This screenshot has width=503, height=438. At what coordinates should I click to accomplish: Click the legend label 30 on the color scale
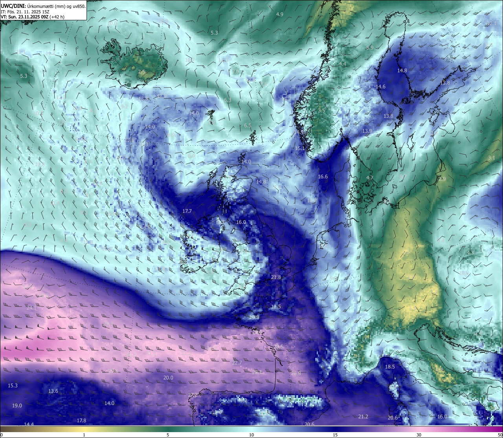[419, 435]
